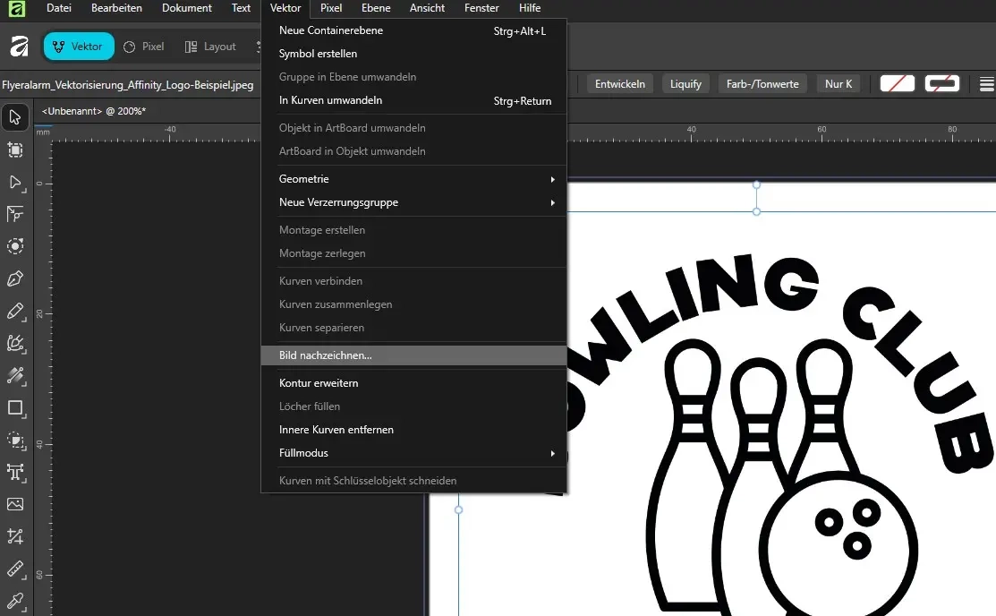
Task: Select the Measure ruler tool
Action: coord(15,569)
